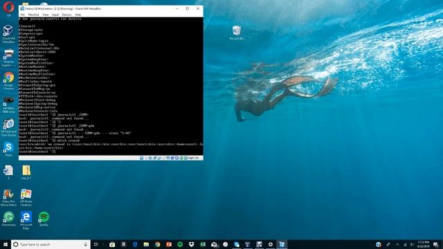Select the Lab_4-1 zipped folder icon
The width and height of the screenshot is (443, 249).
26,172
